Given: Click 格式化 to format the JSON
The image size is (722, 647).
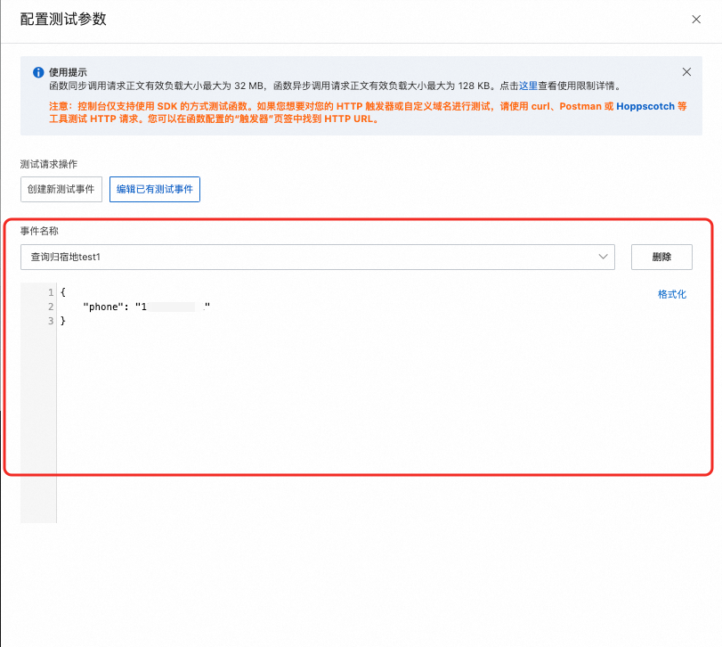Looking at the screenshot, I should click(672, 294).
